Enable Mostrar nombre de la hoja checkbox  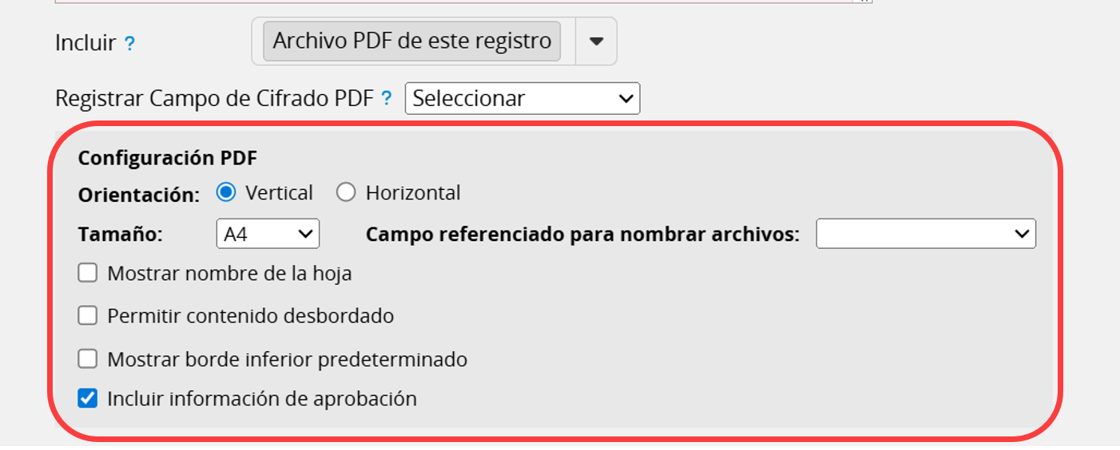[x=87, y=274]
